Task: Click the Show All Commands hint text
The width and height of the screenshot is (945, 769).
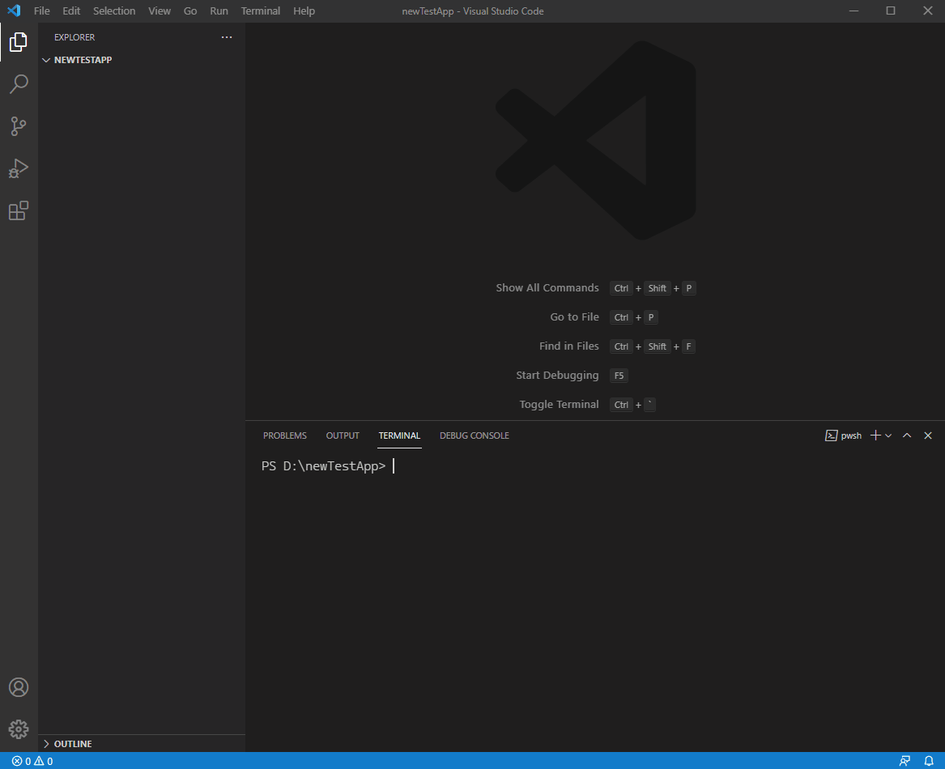Action: click(547, 288)
